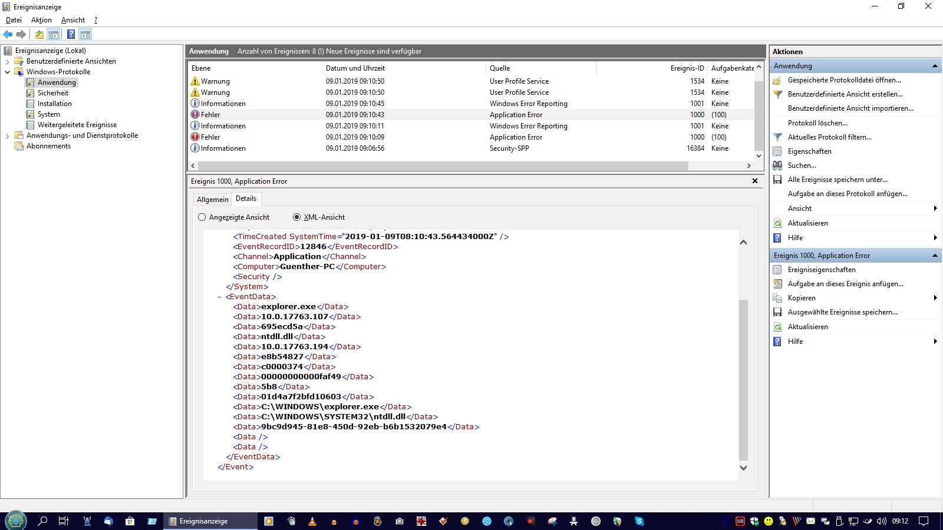Open Ereigniseigenschaften action
Screen dimensions: 943x530
(822, 270)
